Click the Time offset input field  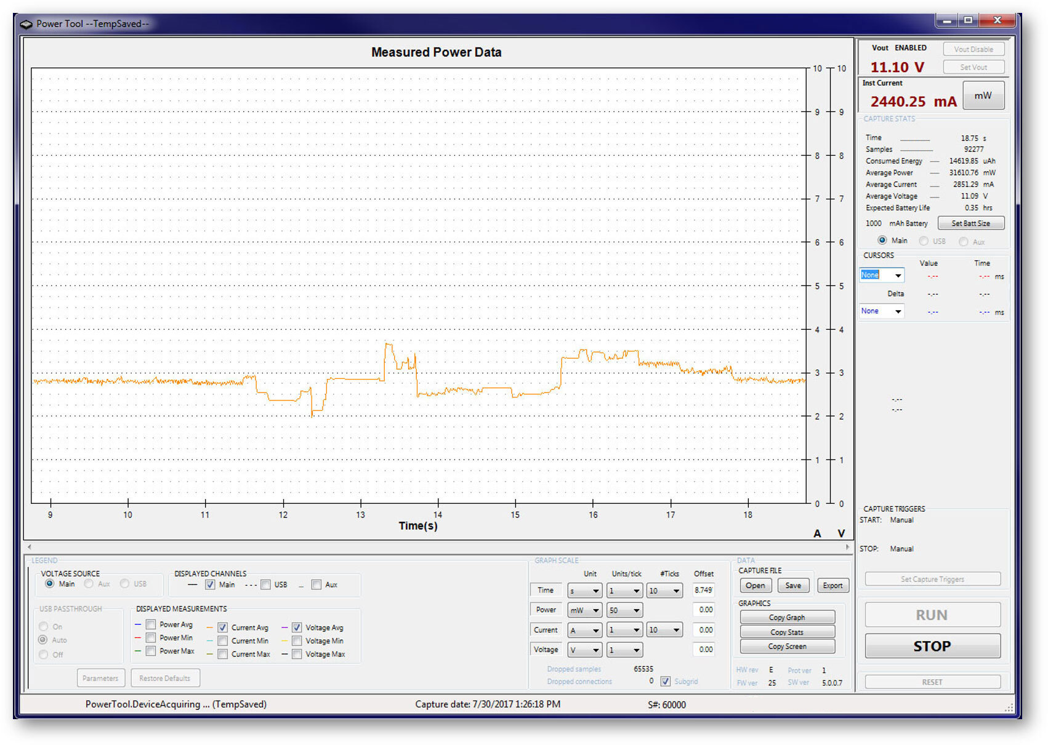tap(703, 591)
